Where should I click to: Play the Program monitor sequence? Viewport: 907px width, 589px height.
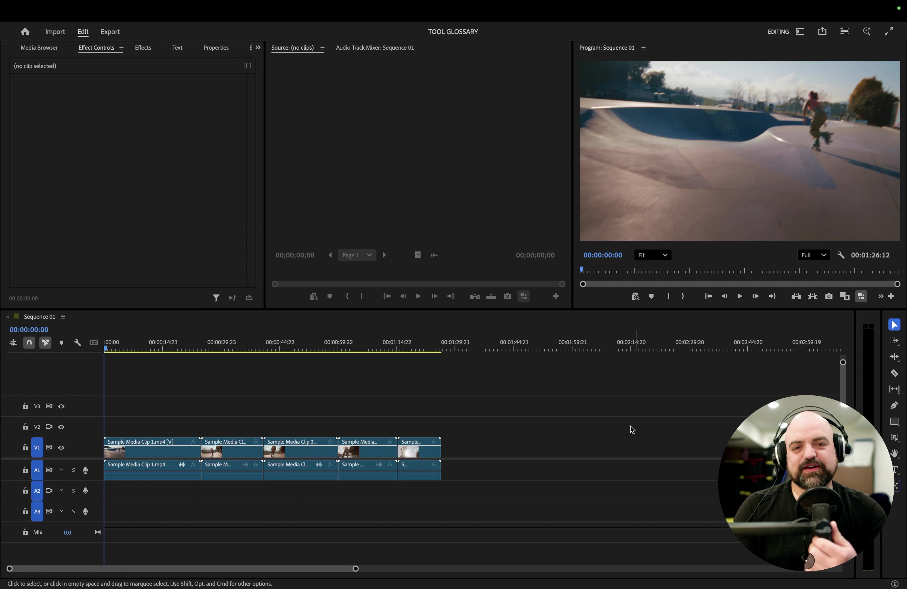(x=739, y=297)
